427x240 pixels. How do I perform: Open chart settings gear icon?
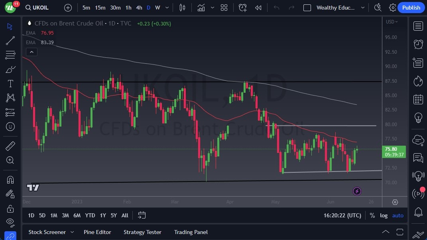point(393,8)
